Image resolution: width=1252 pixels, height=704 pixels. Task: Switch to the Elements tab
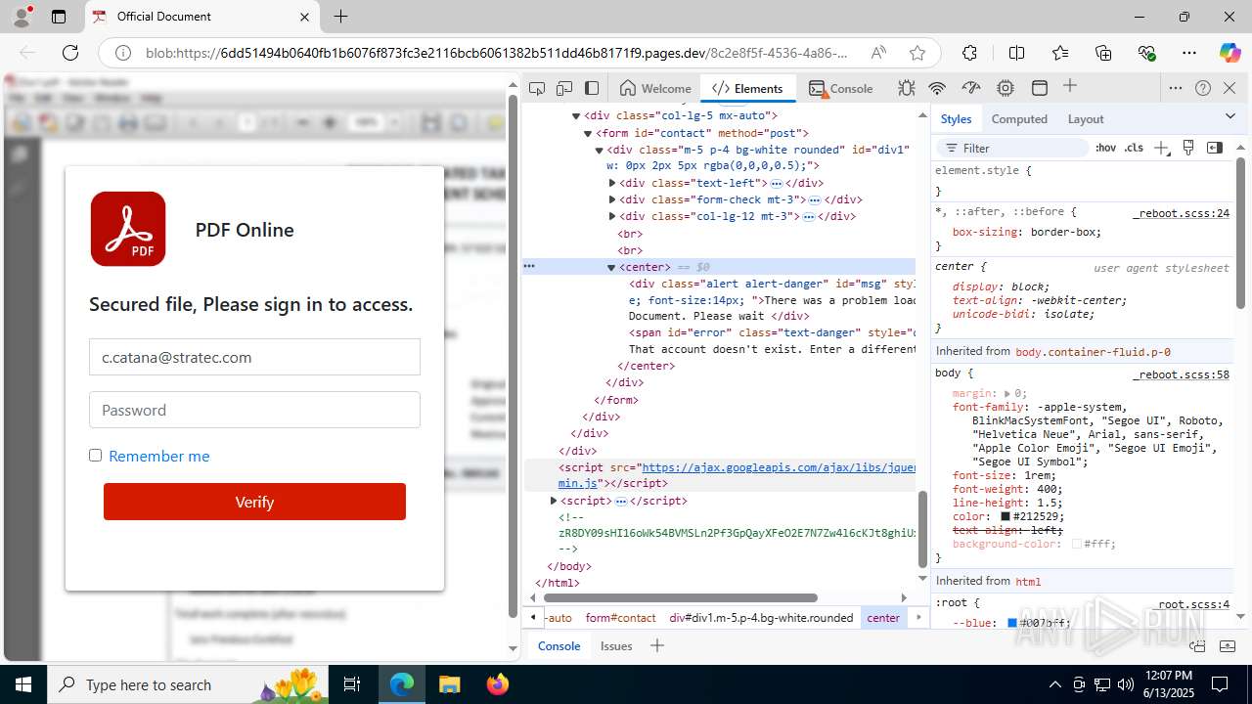tap(748, 88)
